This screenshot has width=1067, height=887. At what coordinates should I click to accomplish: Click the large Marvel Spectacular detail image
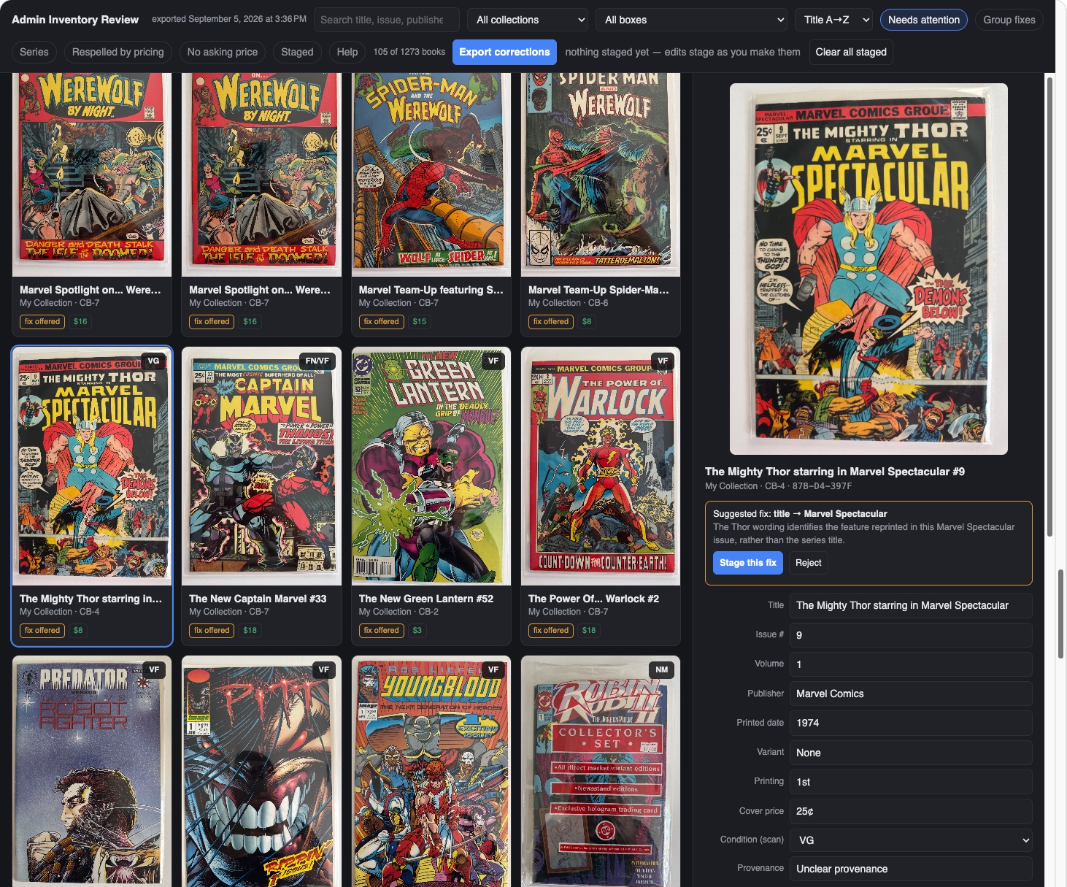[x=868, y=269]
